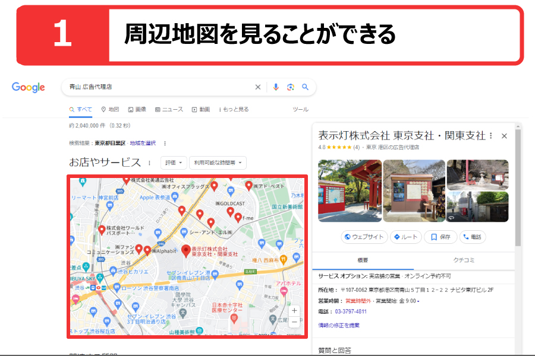Image resolution: width=535 pixels, height=356 pixels.
Task: Click the 営業時間外 status text
Action: 358,301
